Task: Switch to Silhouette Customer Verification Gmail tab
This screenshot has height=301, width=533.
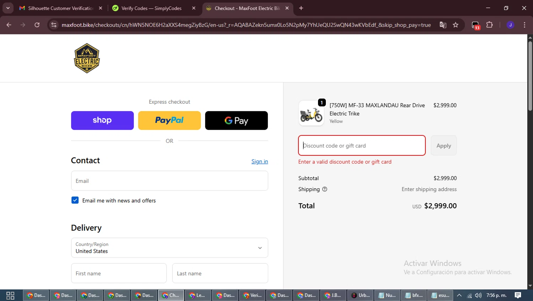Action: (x=61, y=8)
